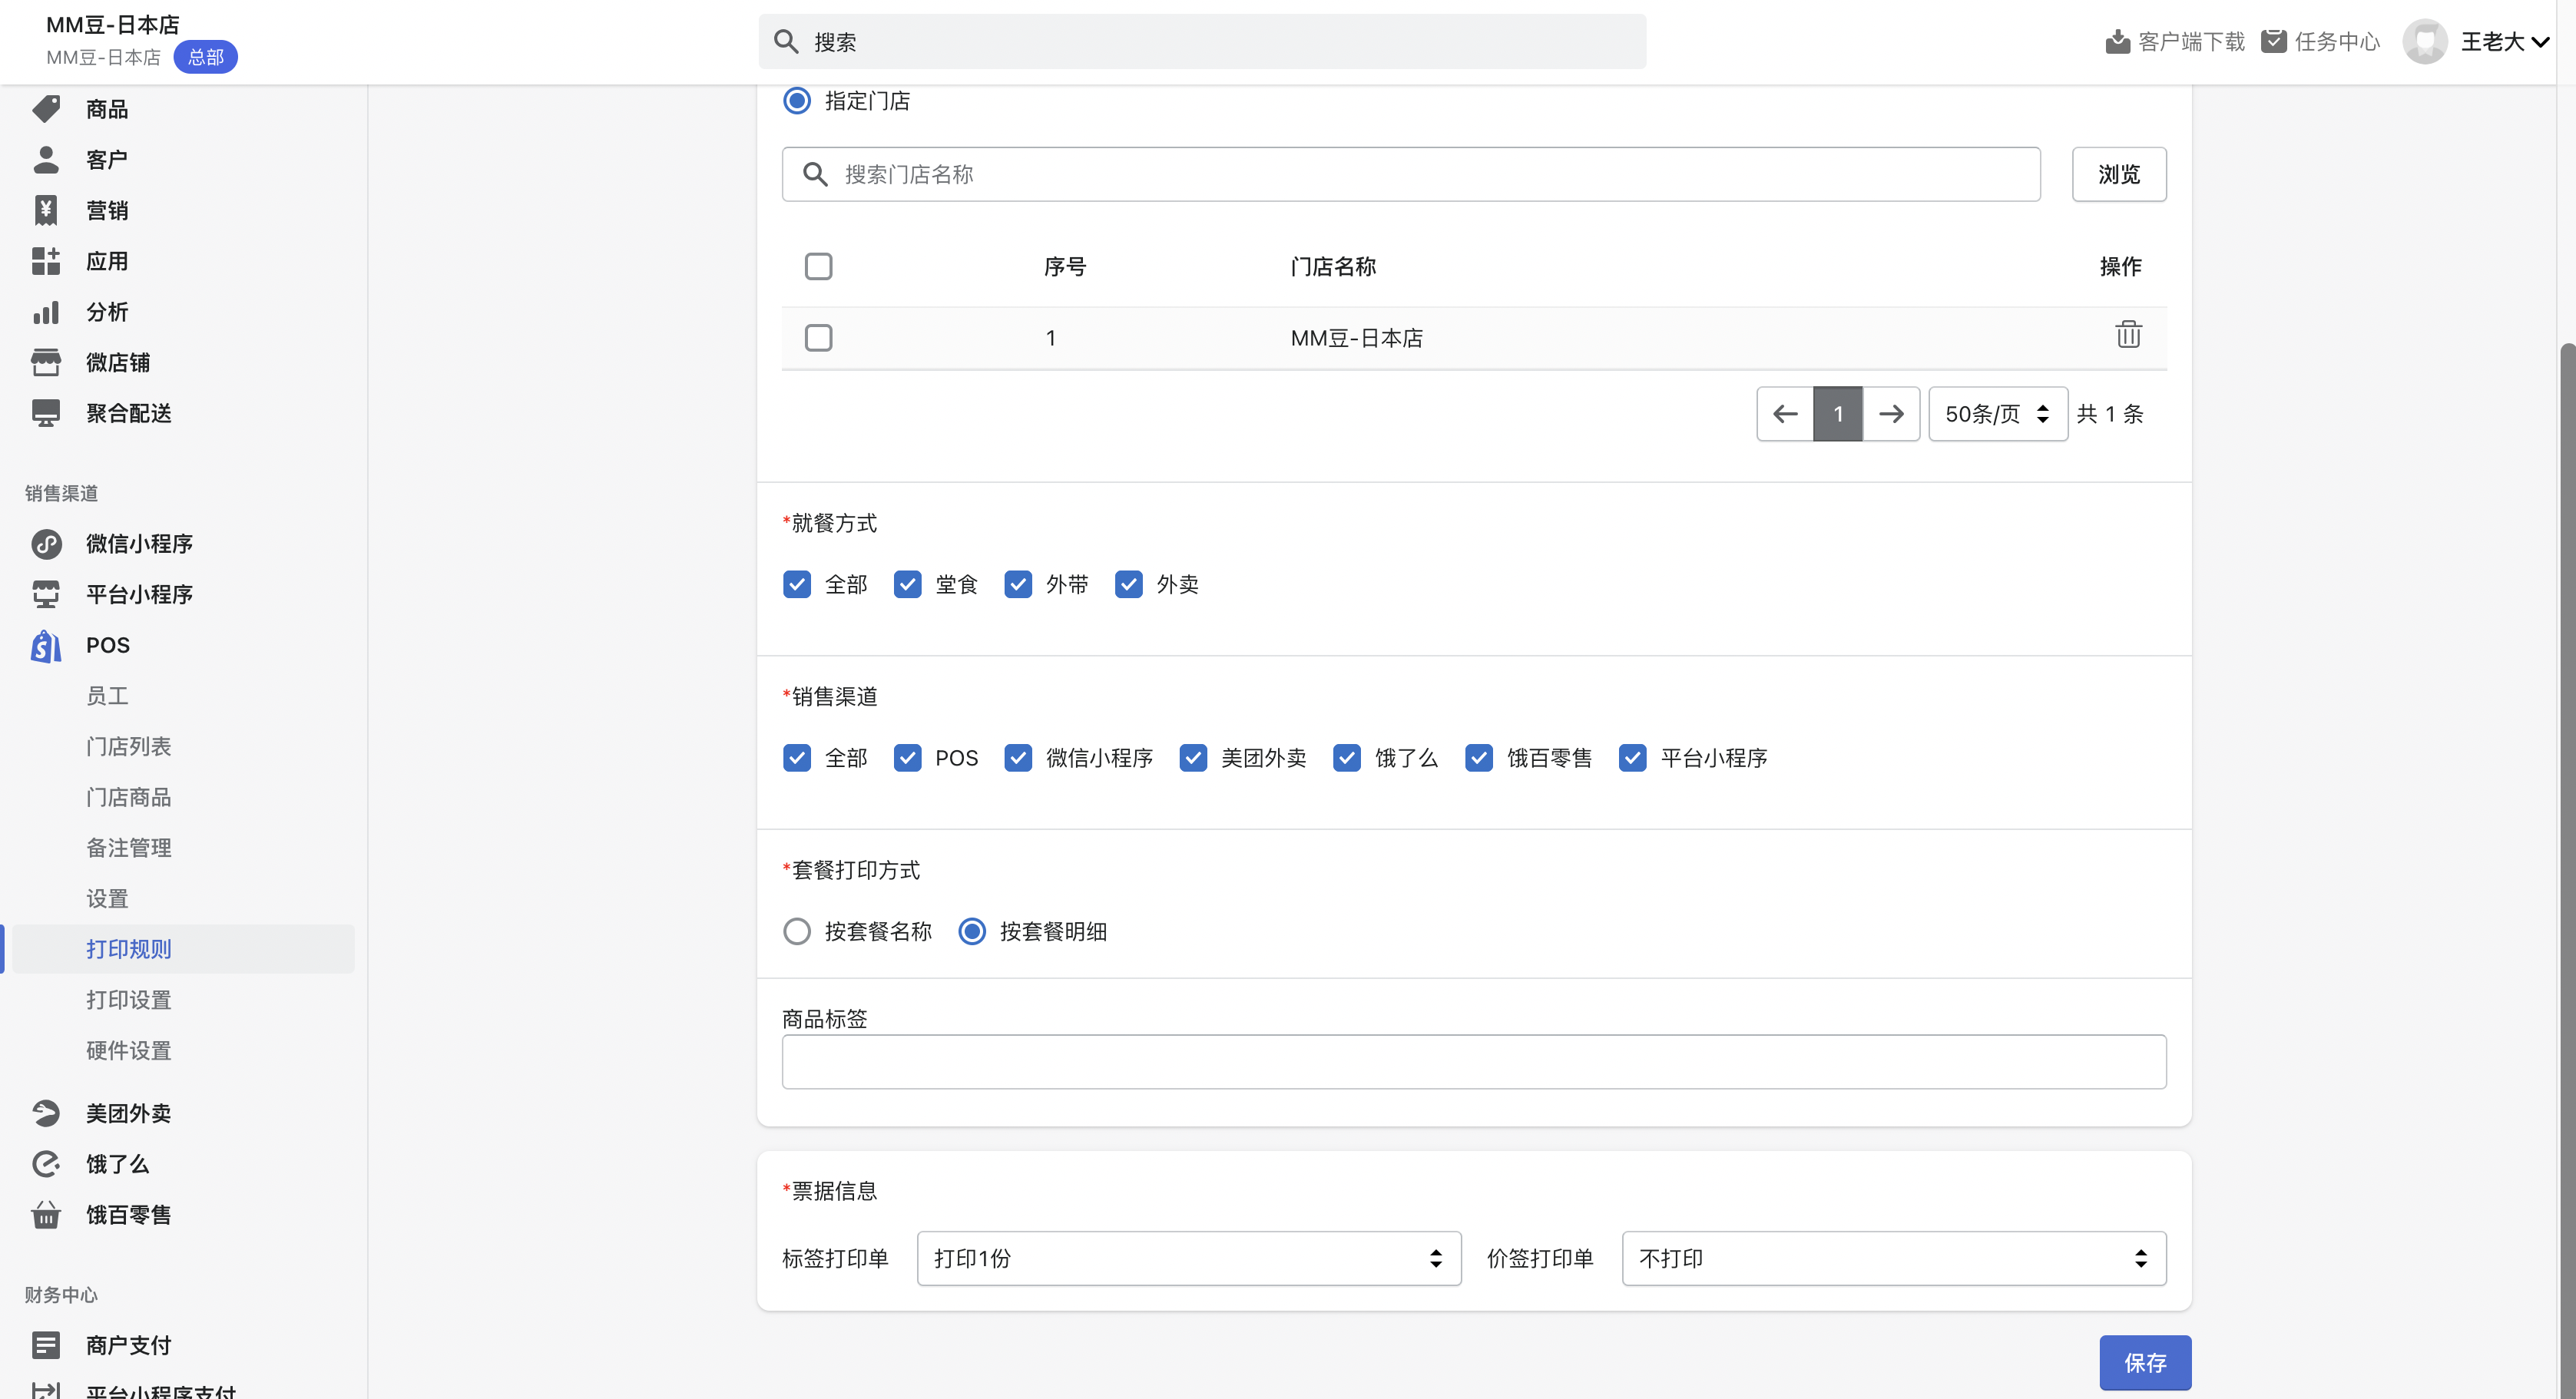
Task: Click the user avatar for 王老大
Action: [x=2425, y=42]
